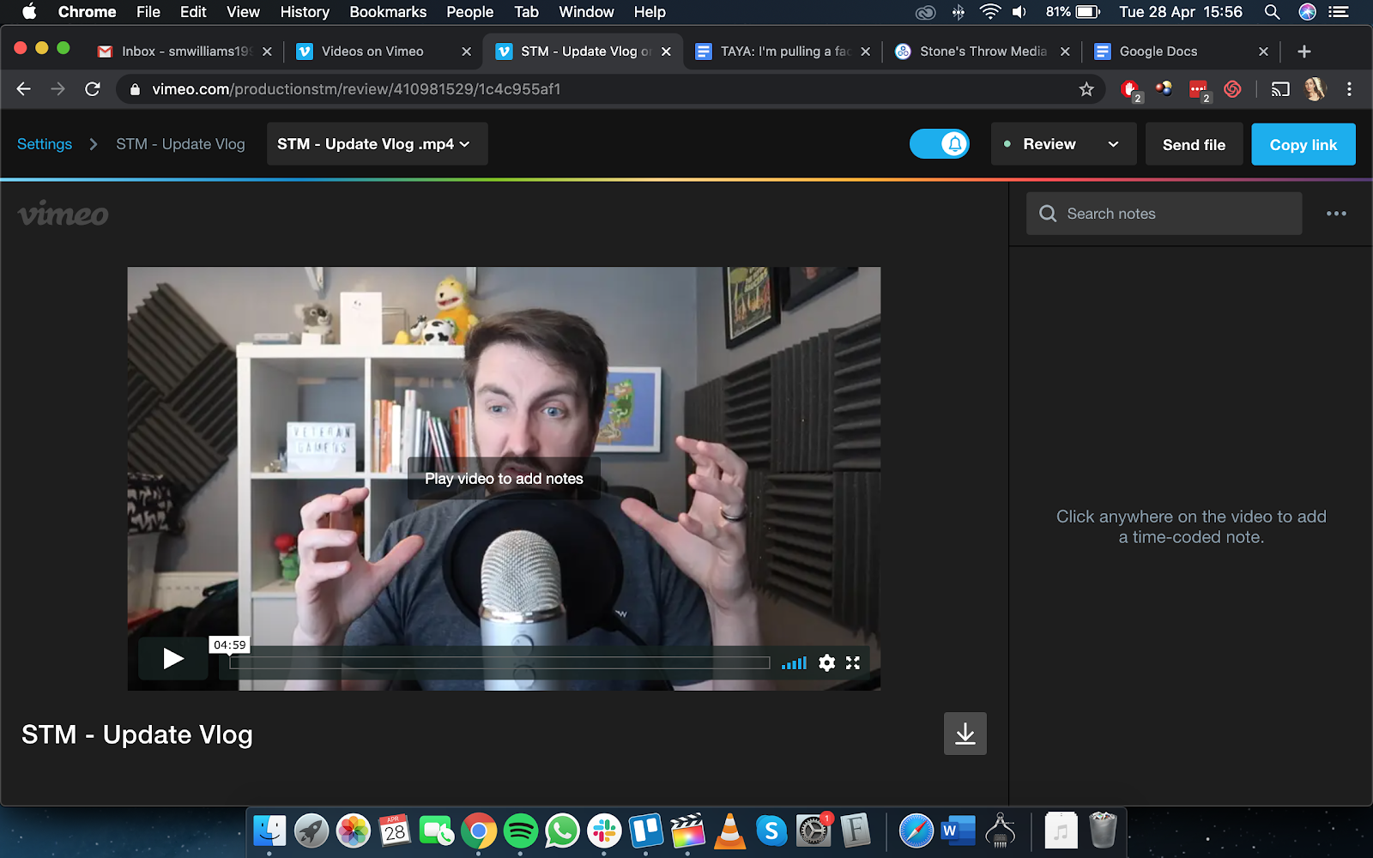Open the History menu
This screenshot has width=1373, height=858.
305,12
